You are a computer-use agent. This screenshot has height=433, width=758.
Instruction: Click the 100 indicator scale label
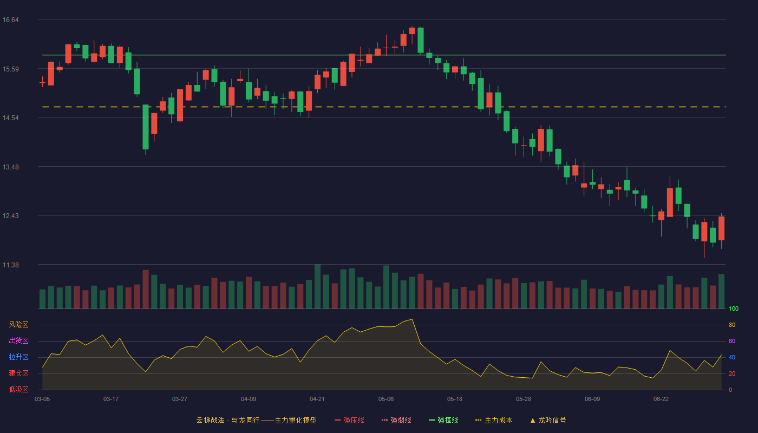point(733,309)
